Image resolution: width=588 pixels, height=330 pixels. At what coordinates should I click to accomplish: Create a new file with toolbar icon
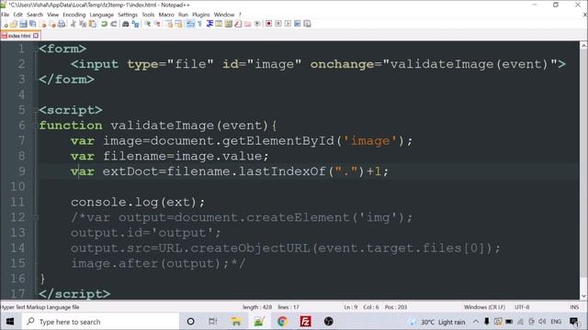click(6, 24)
